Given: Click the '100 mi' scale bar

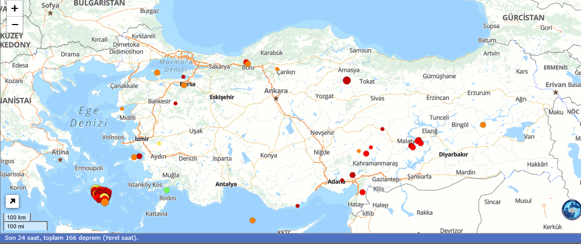Looking at the screenshot, I should pyautogui.click(x=25, y=226).
